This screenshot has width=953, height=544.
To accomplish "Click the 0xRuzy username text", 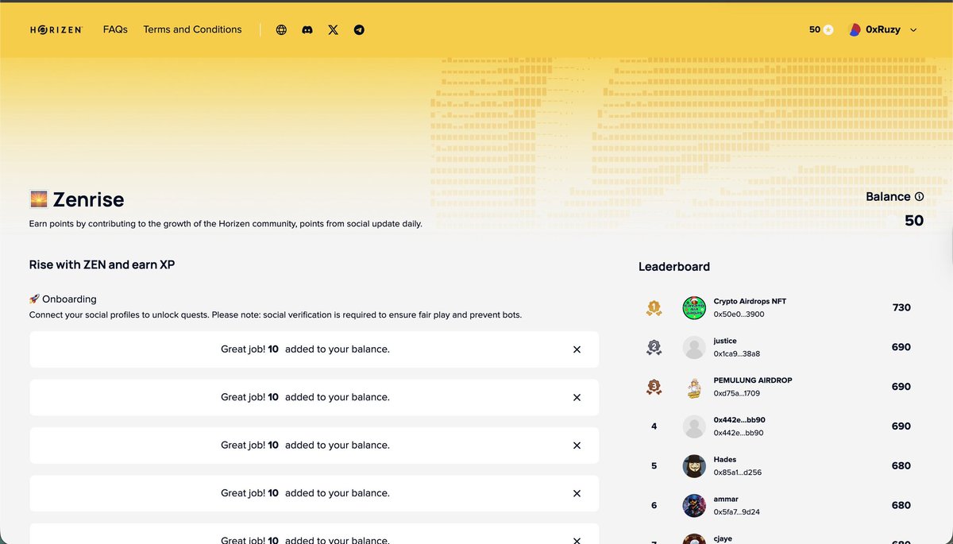I will pyautogui.click(x=883, y=30).
